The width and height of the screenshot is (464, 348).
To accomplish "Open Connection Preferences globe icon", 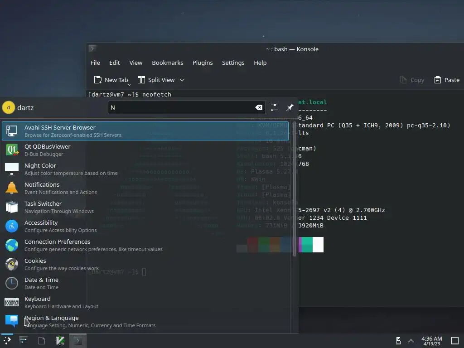I will point(12,245).
